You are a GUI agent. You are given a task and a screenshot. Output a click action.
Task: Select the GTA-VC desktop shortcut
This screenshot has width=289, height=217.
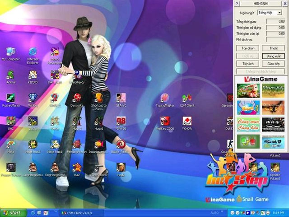121,100
